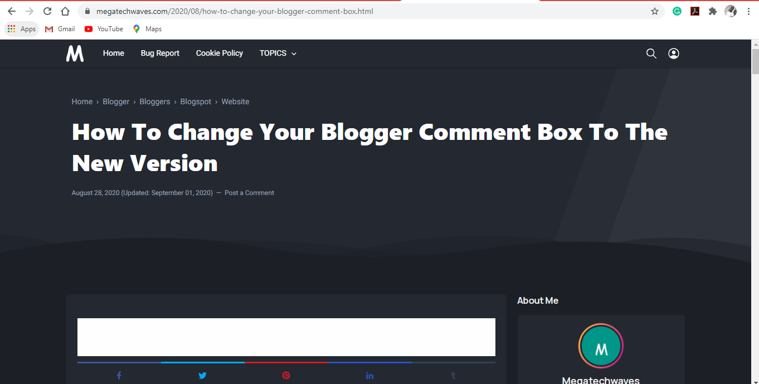759x384 pixels.
Task: Go to Home in the site nav
Action: pos(114,54)
